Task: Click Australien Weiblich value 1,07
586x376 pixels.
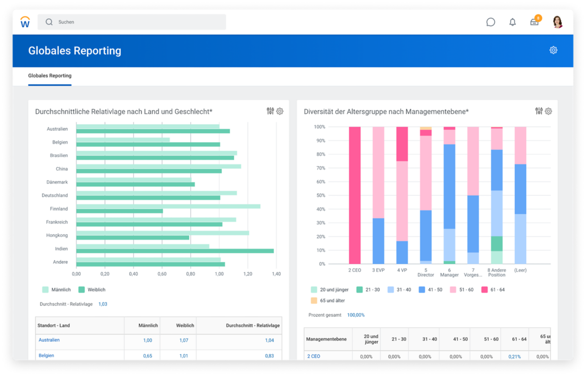Action: (x=184, y=340)
